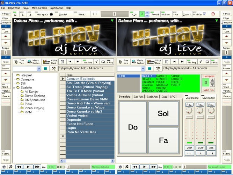This screenshot has width=233, height=175.
Task: Toggle the S.I.A.E. button
Action: (81, 14)
